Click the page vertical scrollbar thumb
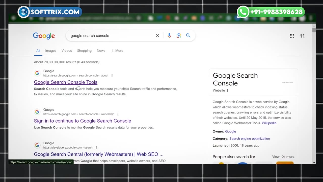This screenshot has width=323, height=182. pyautogui.click(x=314, y=30)
